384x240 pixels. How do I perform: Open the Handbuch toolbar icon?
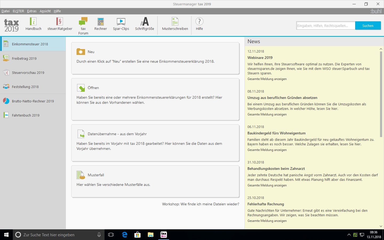click(33, 22)
